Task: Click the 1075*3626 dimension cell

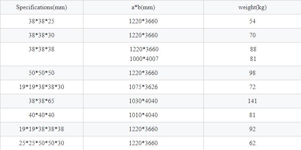Action: 143,87
